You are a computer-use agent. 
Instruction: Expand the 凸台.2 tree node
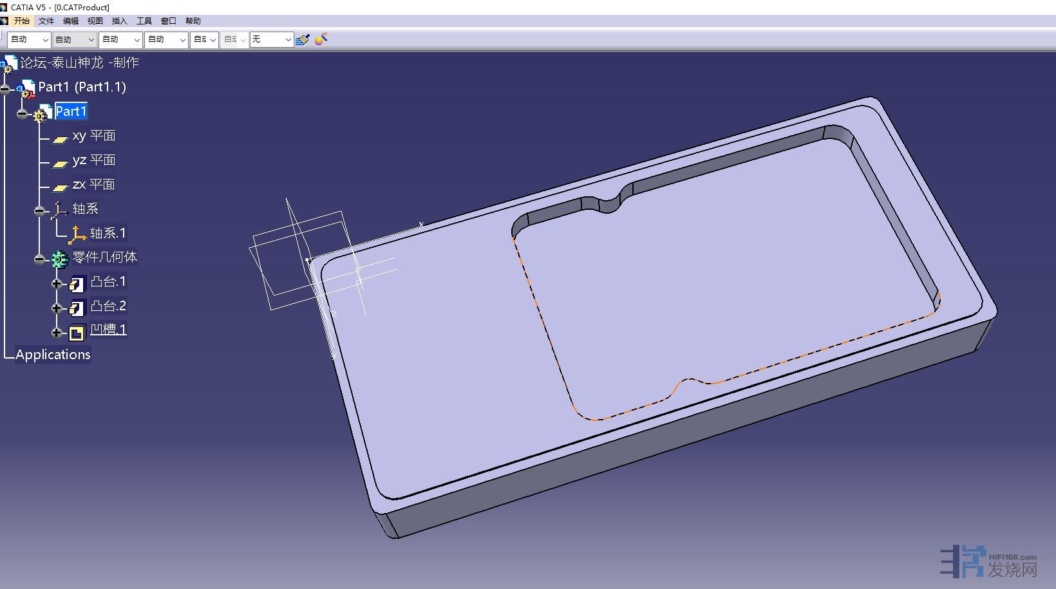(57, 308)
